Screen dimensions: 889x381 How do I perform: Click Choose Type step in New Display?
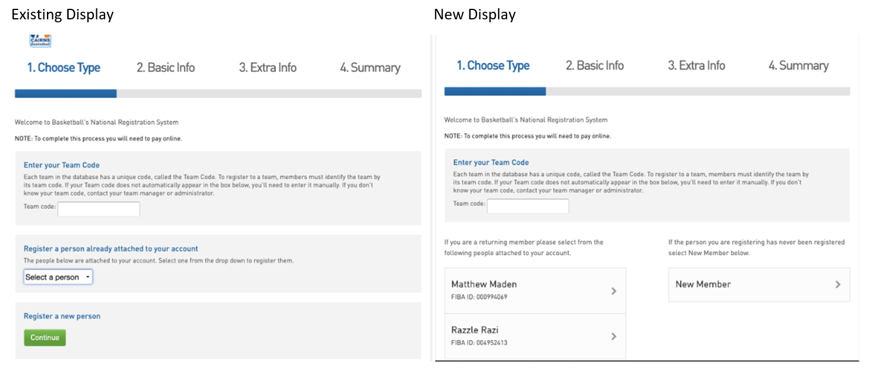click(x=493, y=66)
